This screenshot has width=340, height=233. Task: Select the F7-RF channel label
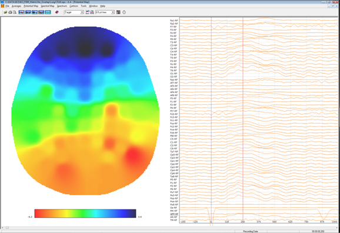pos(174,26)
